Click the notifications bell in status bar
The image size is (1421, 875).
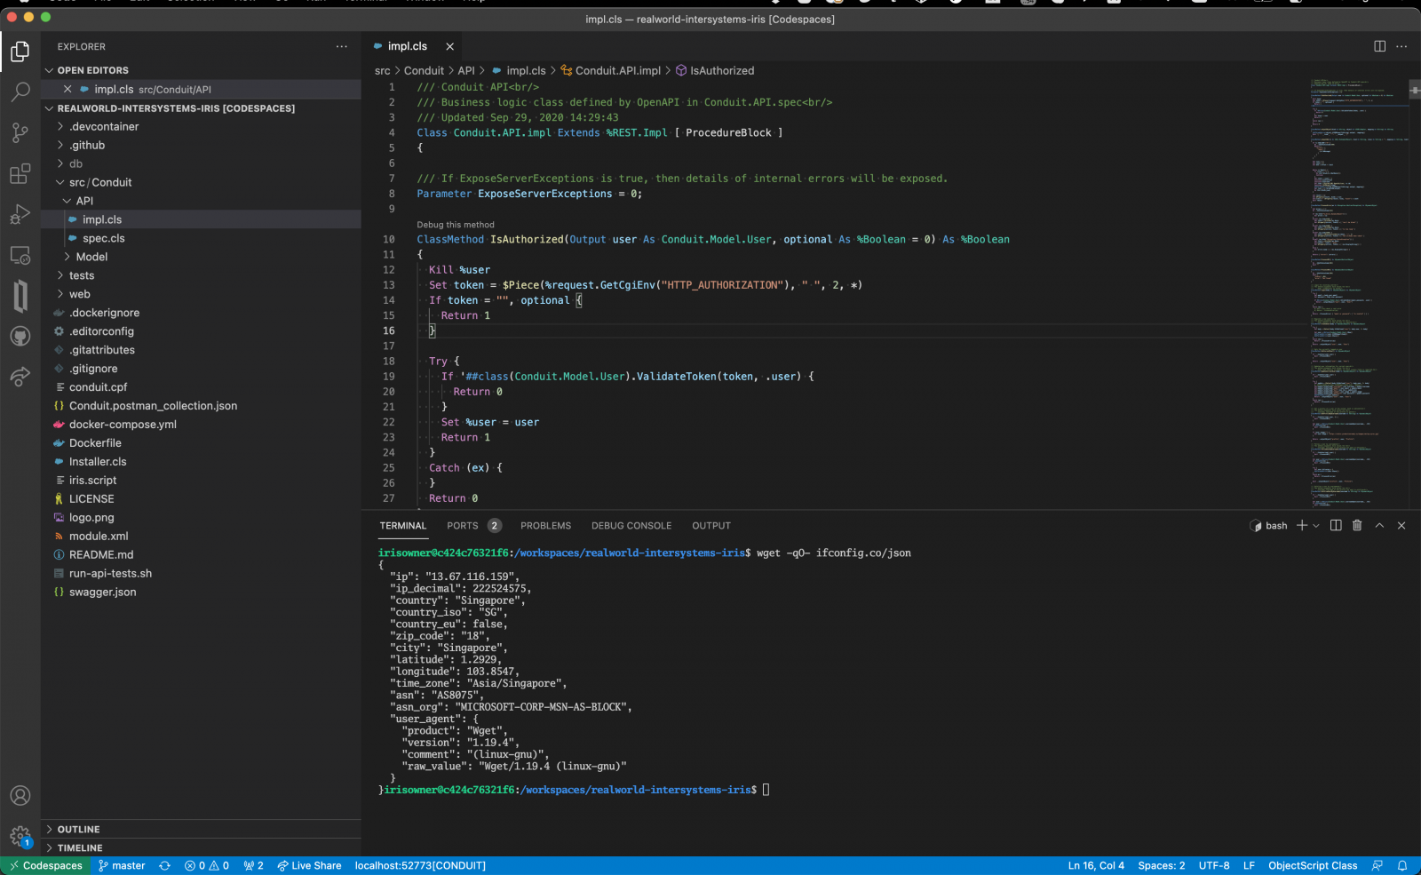1402,865
